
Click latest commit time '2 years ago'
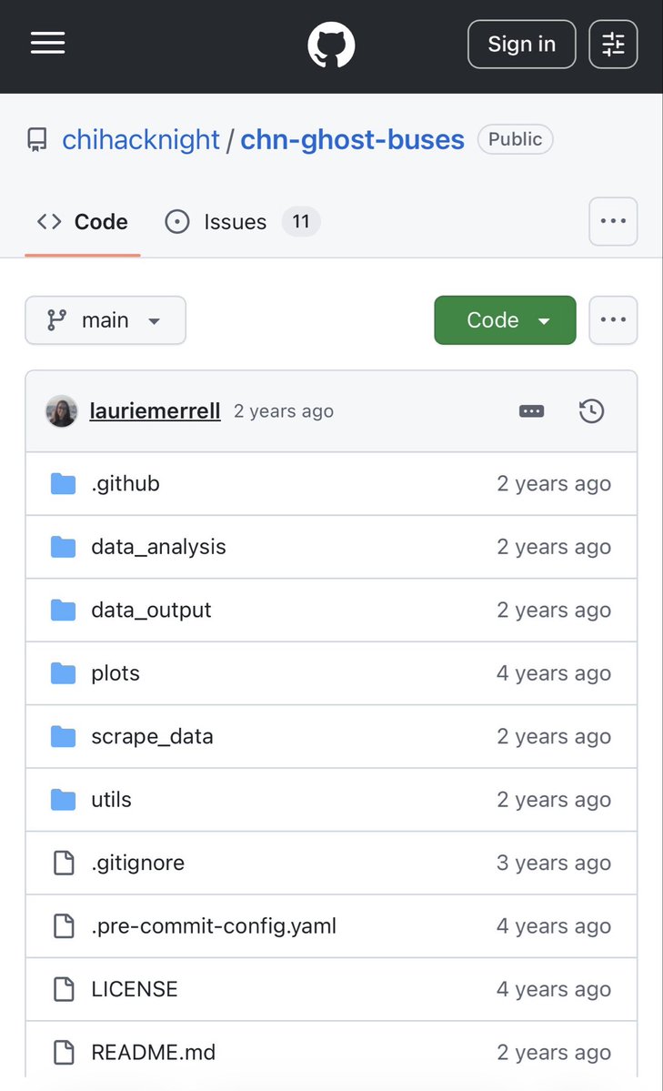(284, 411)
